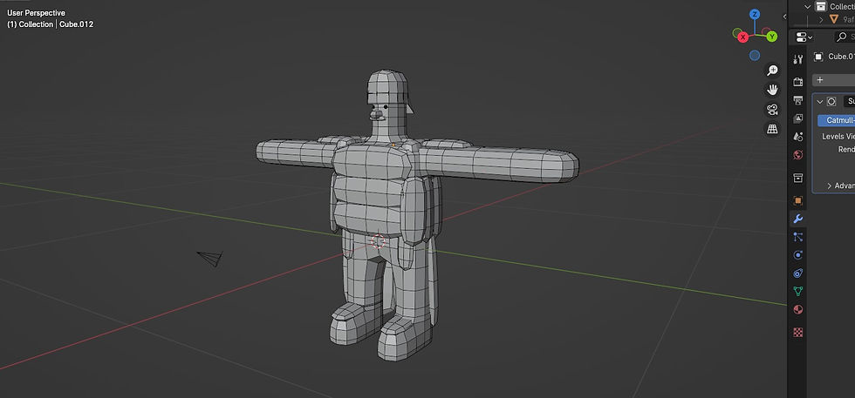Open the World properties tab

797,155
